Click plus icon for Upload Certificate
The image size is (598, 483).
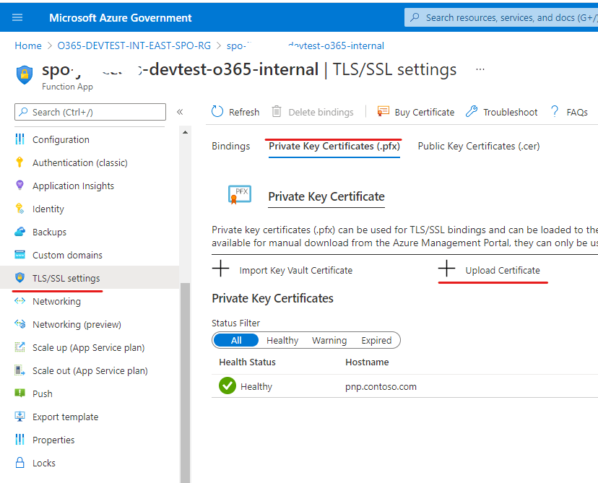[447, 270]
